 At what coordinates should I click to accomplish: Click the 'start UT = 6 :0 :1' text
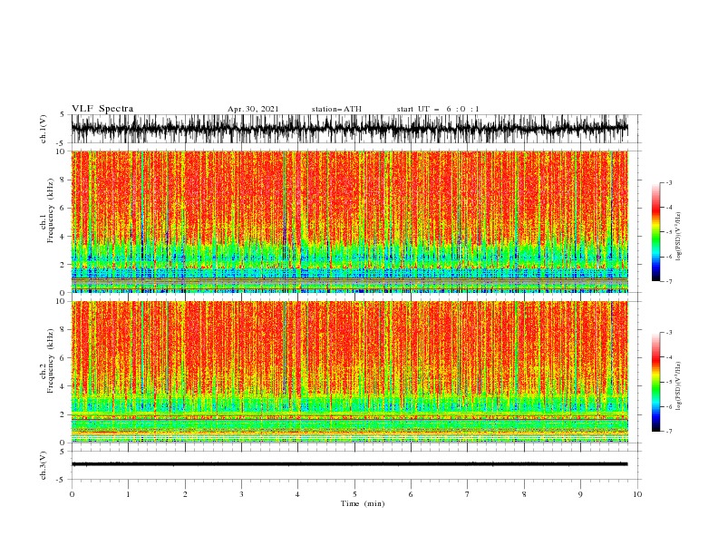(x=438, y=109)
